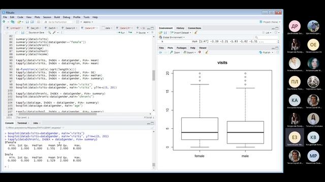
Task: Switch the Environment List view dropdown
Action: 267,32
